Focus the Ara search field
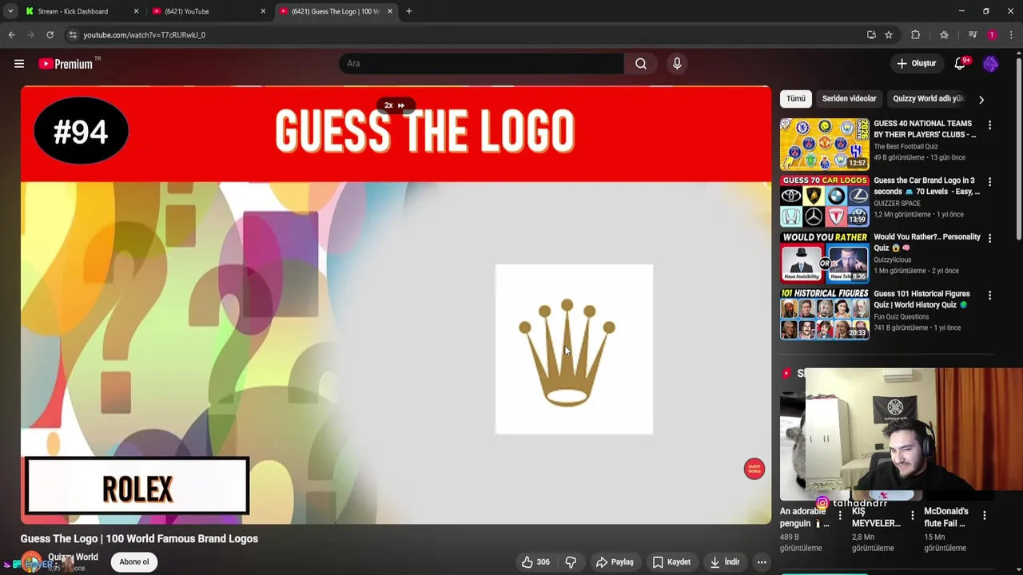This screenshot has width=1023, height=575. coord(482,63)
